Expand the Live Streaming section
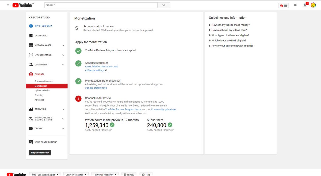Viewport: 321px width, 176px height. click(x=63, y=55)
